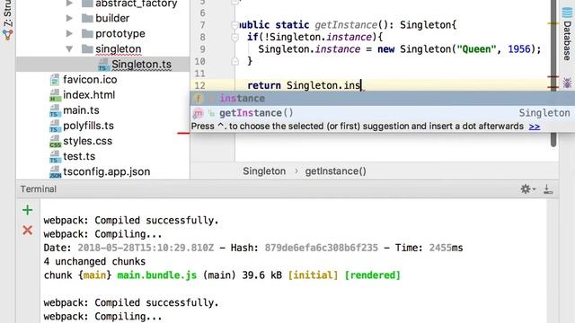Hide the Terminal panel with download-arrow icon
The width and height of the screenshot is (575, 323).
point(548,189)
